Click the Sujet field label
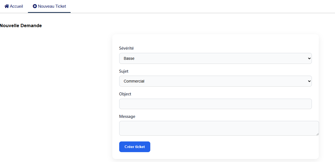 click(x=124, y=71)
